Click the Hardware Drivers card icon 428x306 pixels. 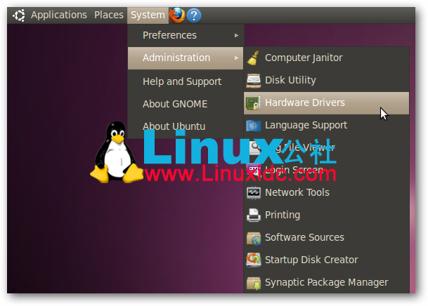[x=253, y=103]
